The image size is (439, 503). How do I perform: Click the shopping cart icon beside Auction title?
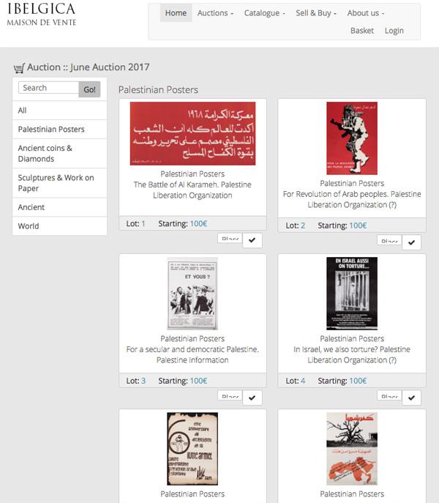click(x=19, y=68)
